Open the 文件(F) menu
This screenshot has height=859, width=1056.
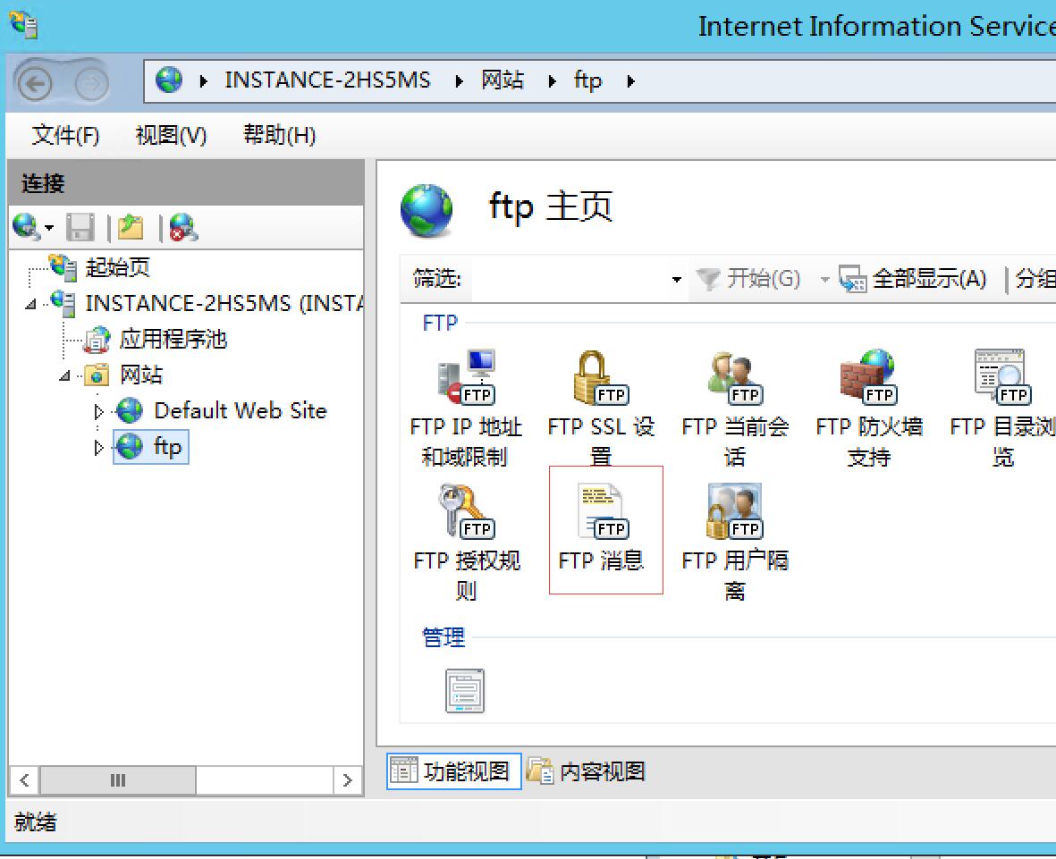click(65, 135)
